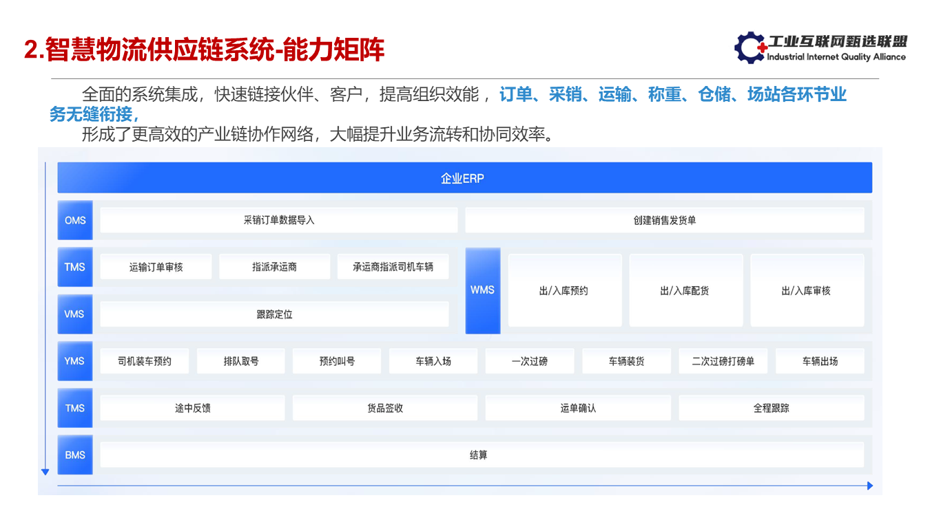Click the 货品签收 box
The image size is (930, 522).
tap(385, 408)
